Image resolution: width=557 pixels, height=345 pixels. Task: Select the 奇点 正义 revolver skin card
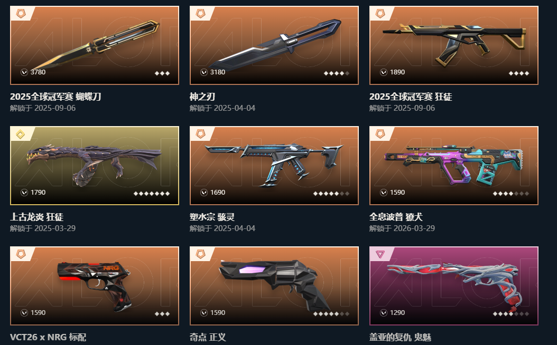[274, 286]
